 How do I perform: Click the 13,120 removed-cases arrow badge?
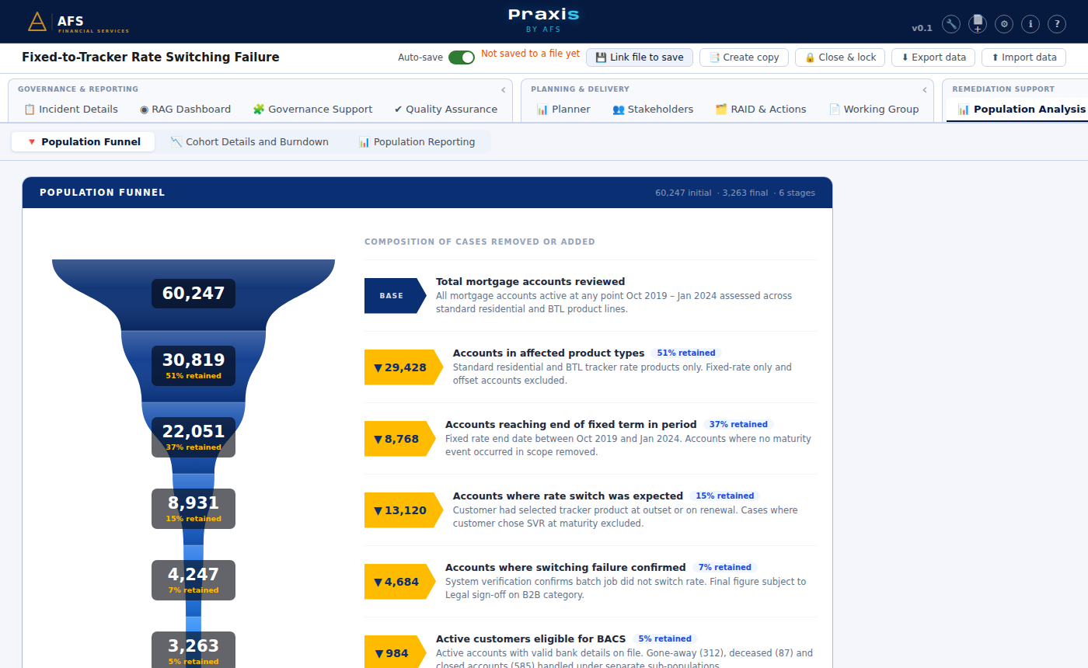tap(404, 510)
